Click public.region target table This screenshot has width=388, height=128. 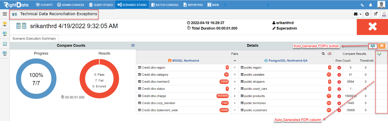click(x=251, y=68)
